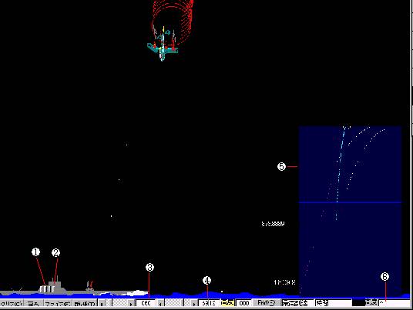
Task: Click the second scrollbar's right arrow
Action: coord(194,303)
